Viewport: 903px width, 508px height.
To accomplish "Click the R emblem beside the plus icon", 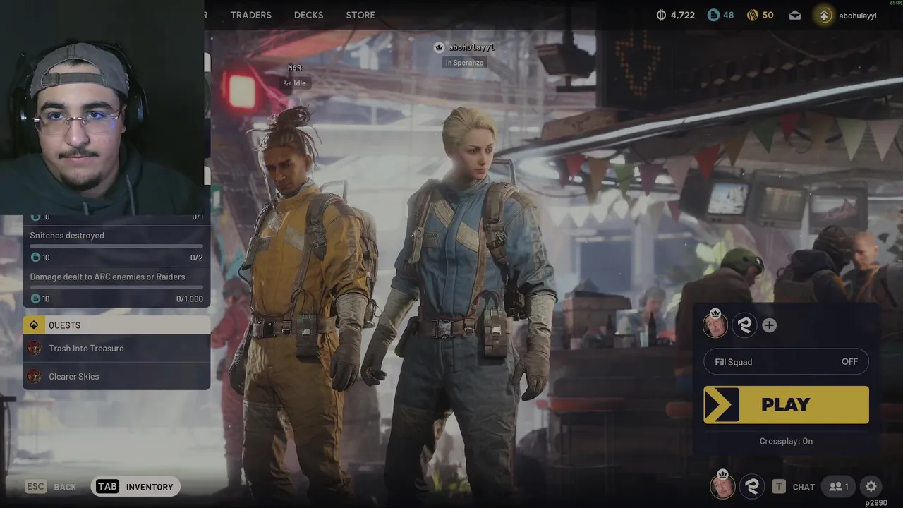I will click(x=744, y=325).
